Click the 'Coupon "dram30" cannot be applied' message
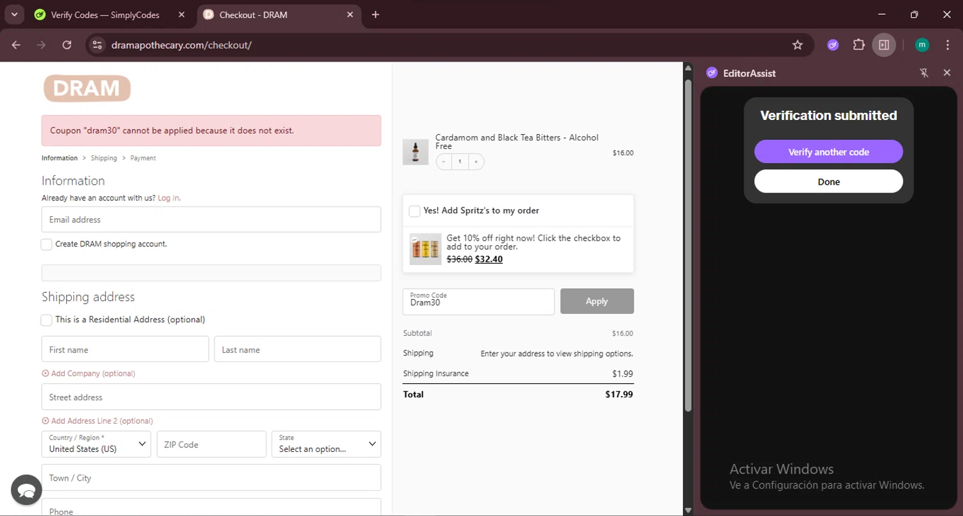This screenshot has height=516, width=963. [172, 131]
